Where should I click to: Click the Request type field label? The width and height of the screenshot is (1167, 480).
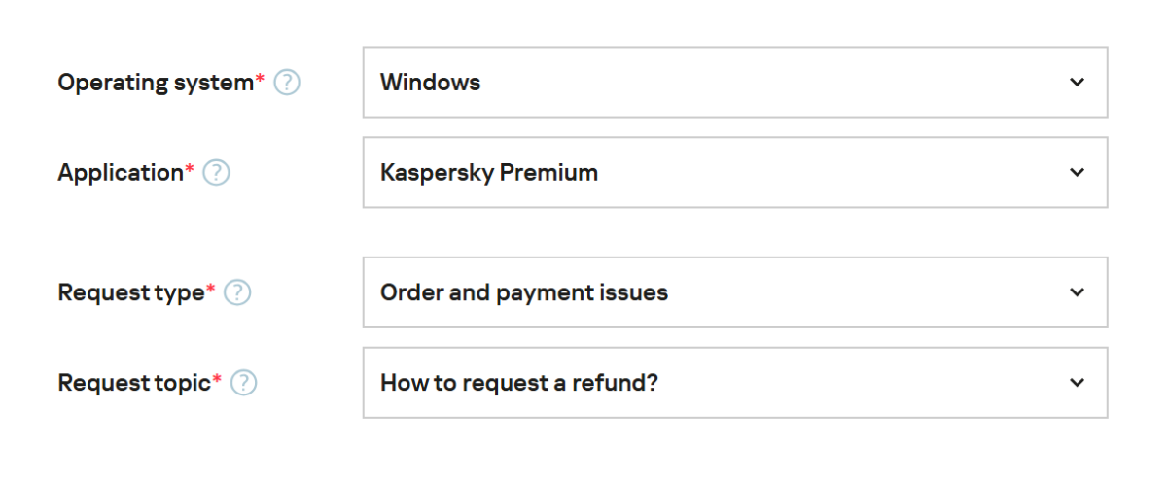point(131,292)
